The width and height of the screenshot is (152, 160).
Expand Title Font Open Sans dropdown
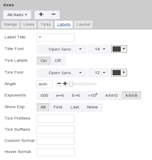point(61,49)
